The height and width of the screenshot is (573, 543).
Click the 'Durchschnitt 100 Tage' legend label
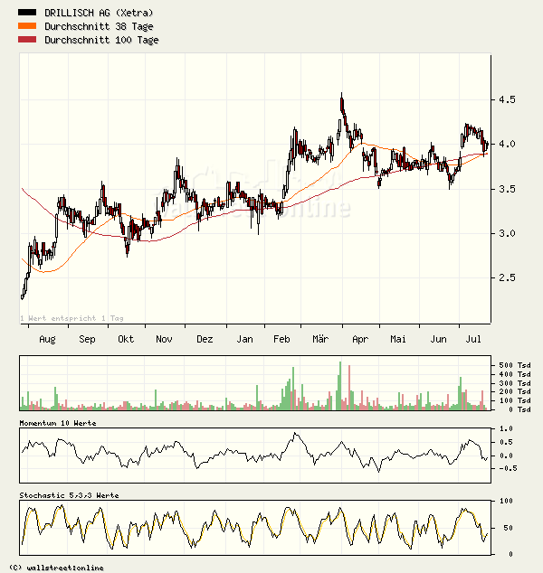click(x=101, y=40)
